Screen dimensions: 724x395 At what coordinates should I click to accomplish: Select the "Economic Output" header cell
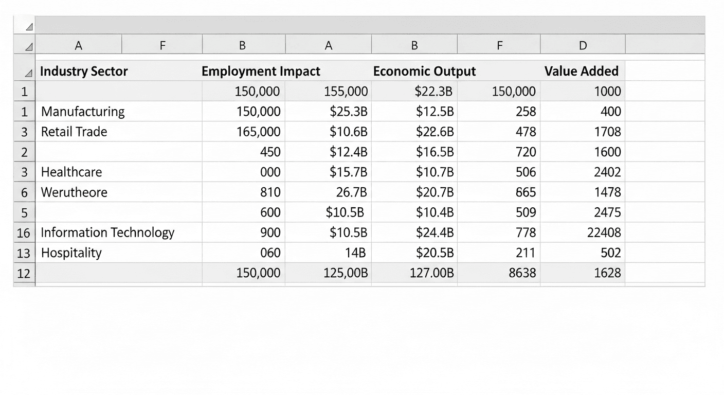[424, 71]
